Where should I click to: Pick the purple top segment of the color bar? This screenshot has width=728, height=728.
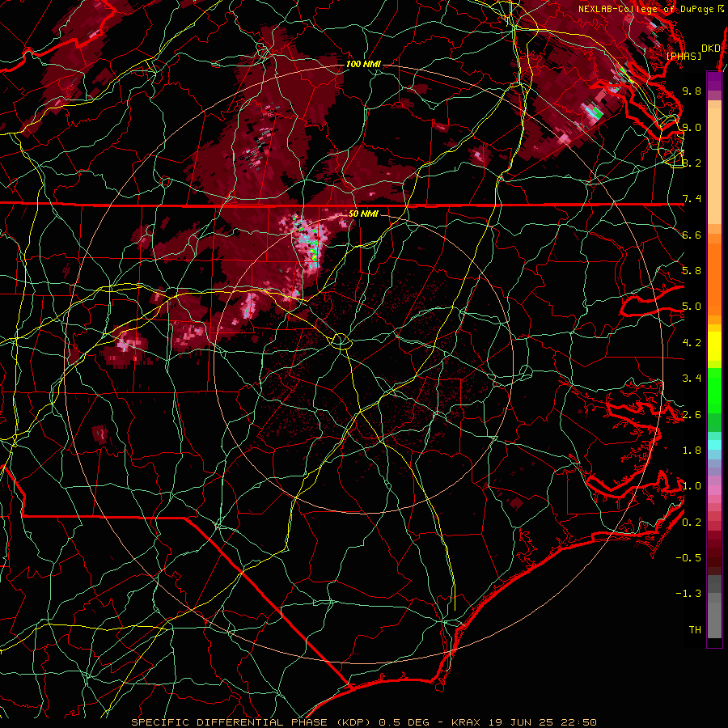714,81
